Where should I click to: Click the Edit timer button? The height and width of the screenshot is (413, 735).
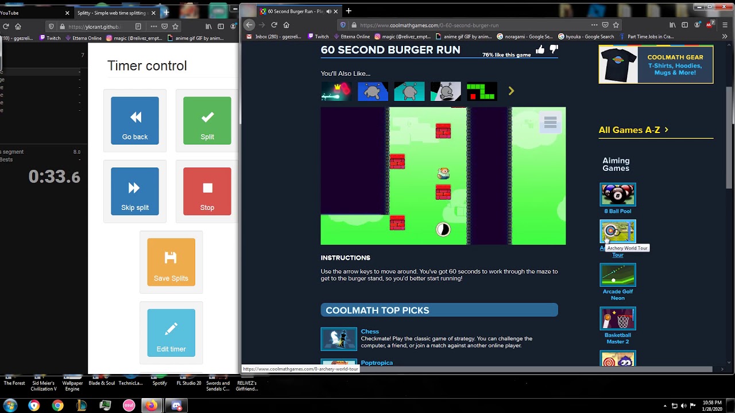click(171, 333)
